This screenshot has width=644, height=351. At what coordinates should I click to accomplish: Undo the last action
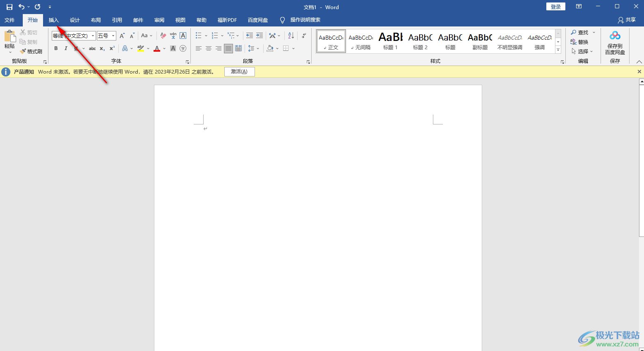22,7
